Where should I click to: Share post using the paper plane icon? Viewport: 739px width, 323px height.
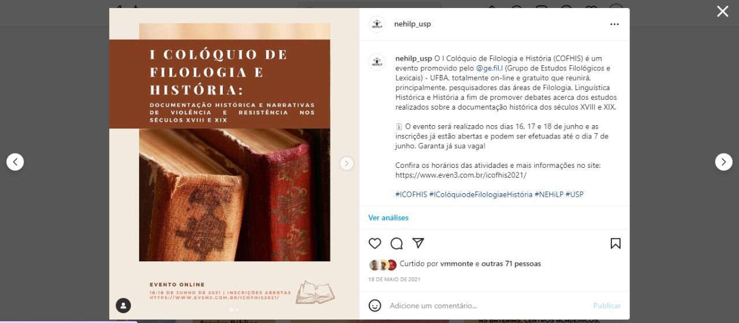[418, 243]
